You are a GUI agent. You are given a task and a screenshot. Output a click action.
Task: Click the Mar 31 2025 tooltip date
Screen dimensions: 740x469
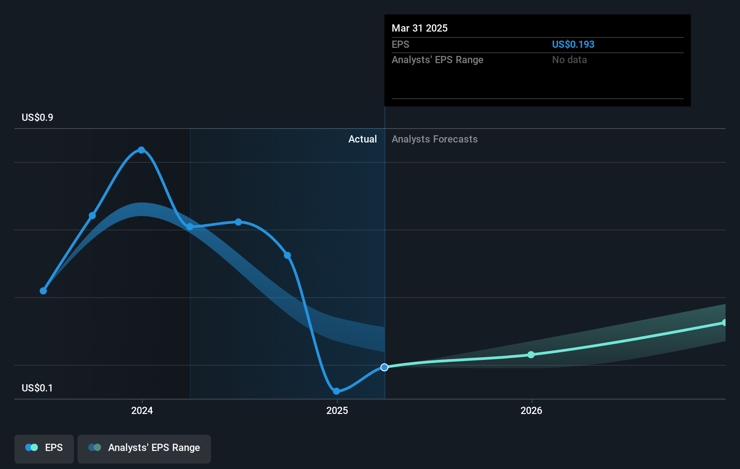tap(420, 28)
